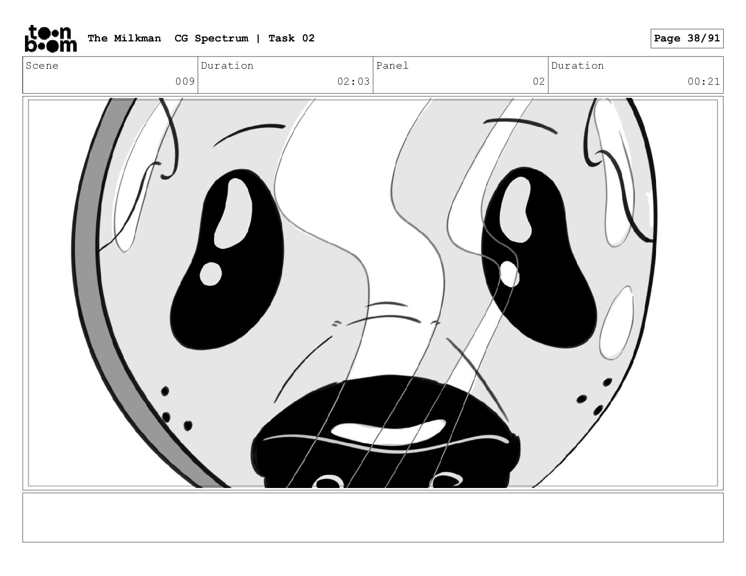Screen dimensions: 746x576
Task: Click the storyboard panel drawing thumbnail
Action: coord(373,293)
